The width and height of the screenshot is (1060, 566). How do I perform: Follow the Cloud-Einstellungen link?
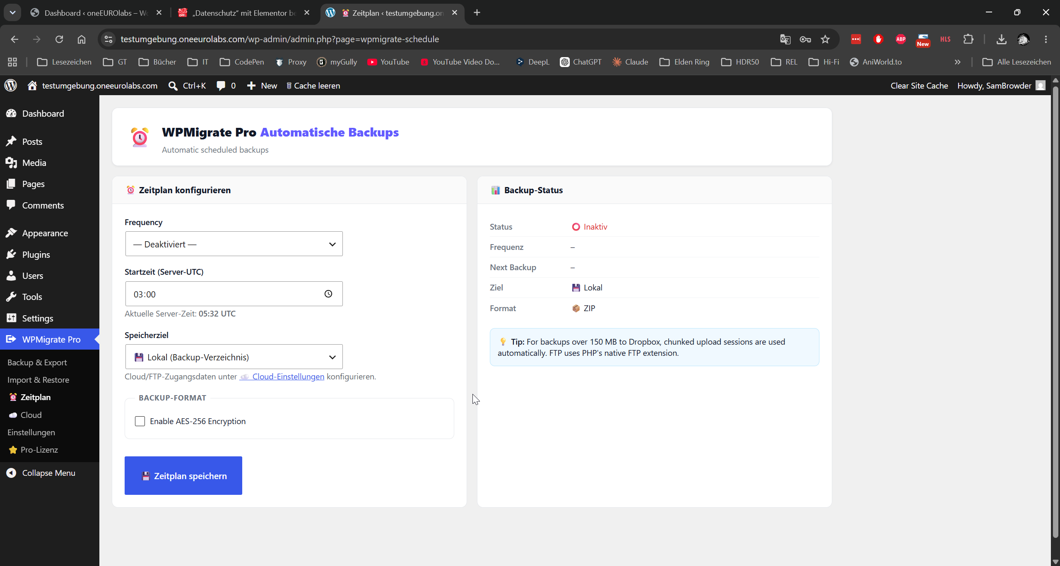(282, 377)
